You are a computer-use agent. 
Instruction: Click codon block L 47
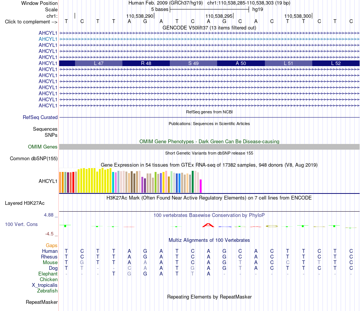coord(99,63)
